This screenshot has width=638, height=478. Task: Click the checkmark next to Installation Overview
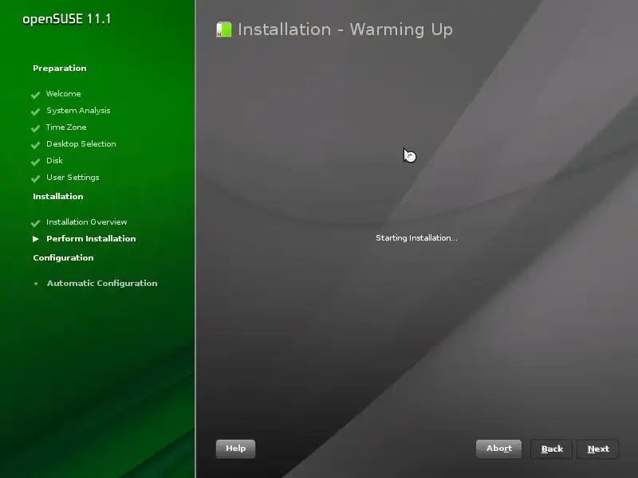pos(35,223)
